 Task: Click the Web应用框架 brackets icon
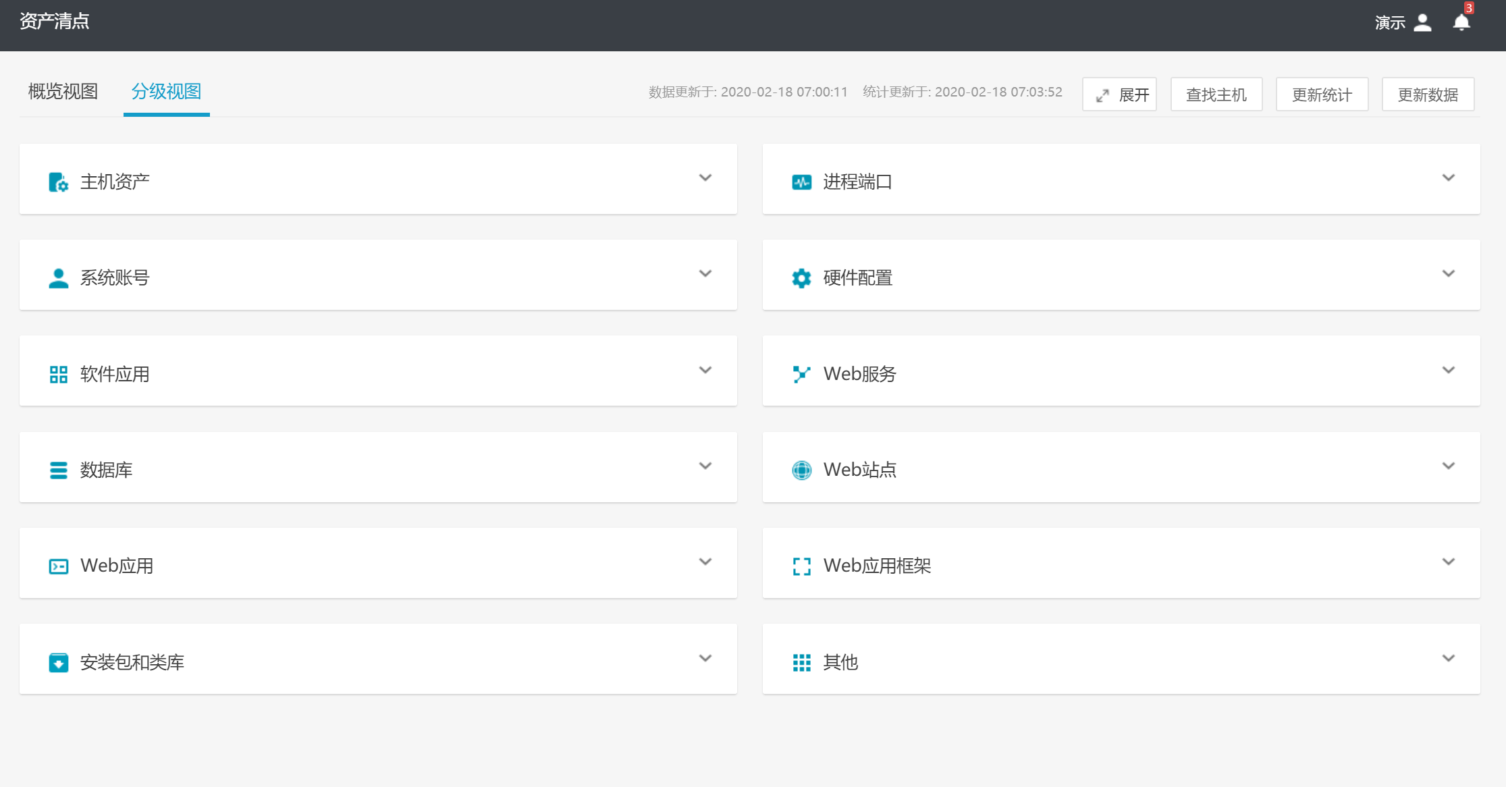801,566
